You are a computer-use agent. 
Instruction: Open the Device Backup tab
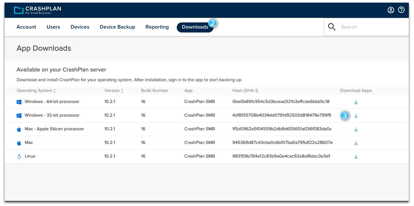tap(117, 27)
